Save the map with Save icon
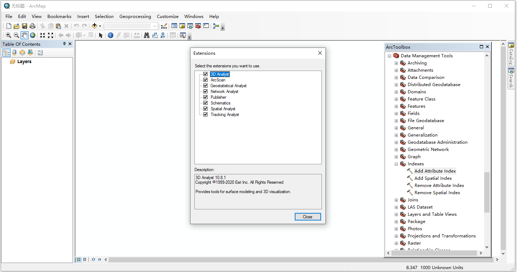 tap(25, 26)
